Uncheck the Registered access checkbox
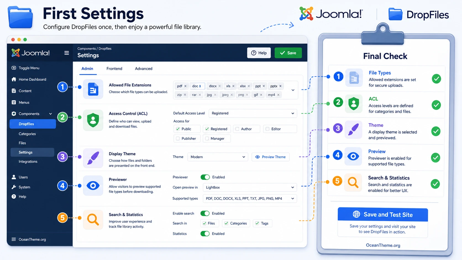Screen dimensions: 462x260 click(207, 129)
